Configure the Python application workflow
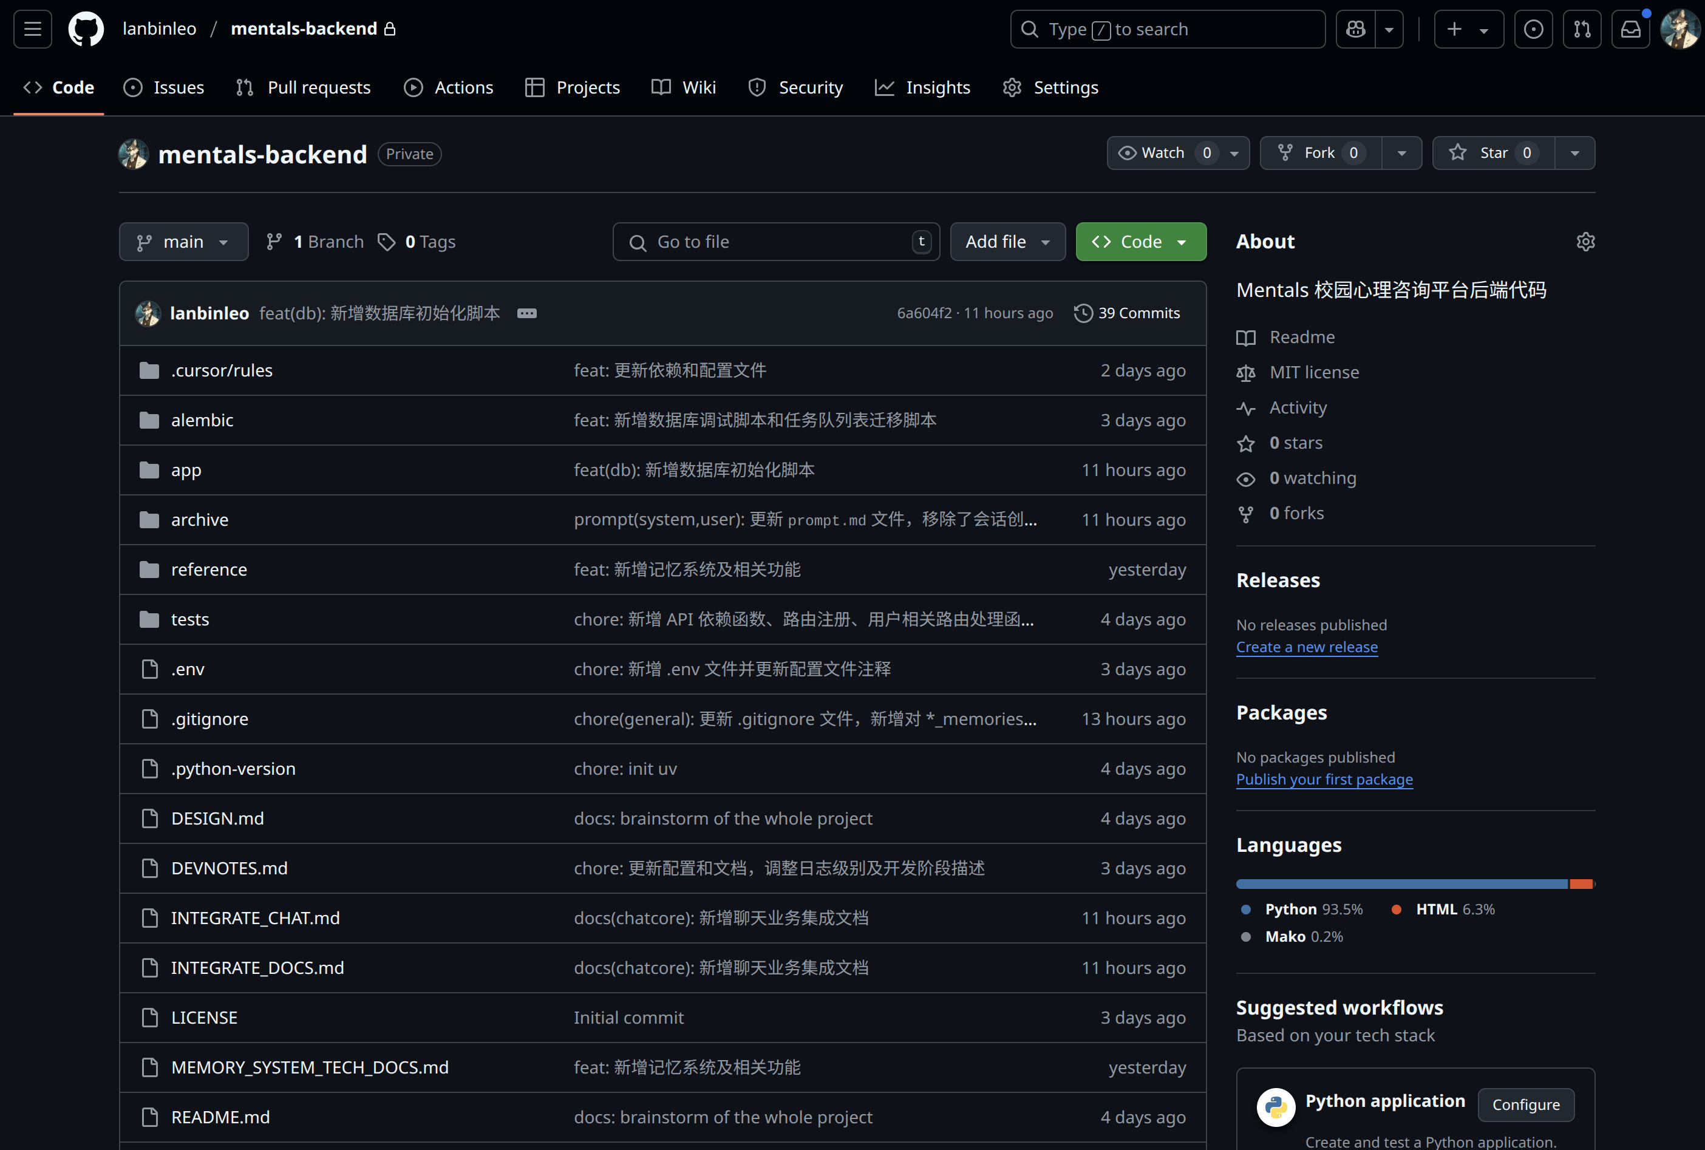The width and height of the screenshot is (1705, 1150). click(1525, 1104)
